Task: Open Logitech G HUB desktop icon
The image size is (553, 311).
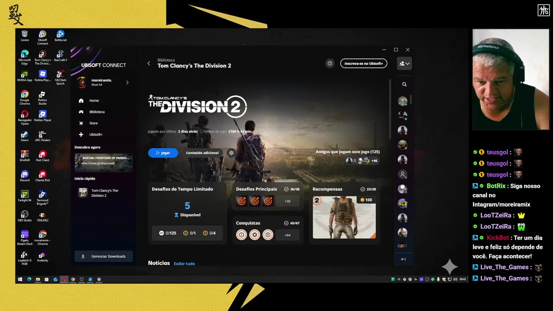Action: [25, 258]
